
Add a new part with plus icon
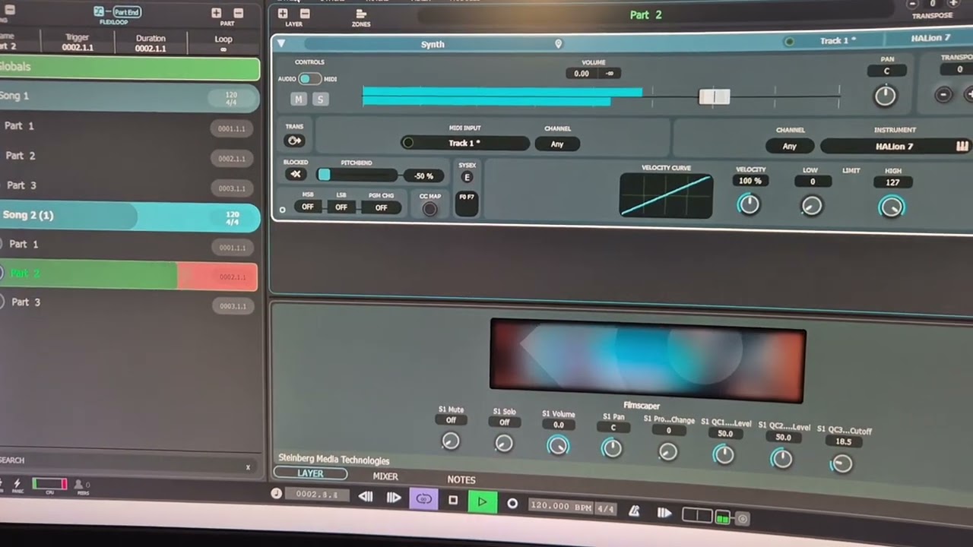[217, 13]
